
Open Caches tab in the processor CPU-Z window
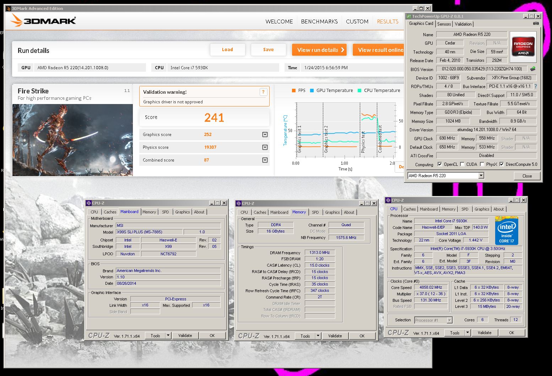pos(409,209)
